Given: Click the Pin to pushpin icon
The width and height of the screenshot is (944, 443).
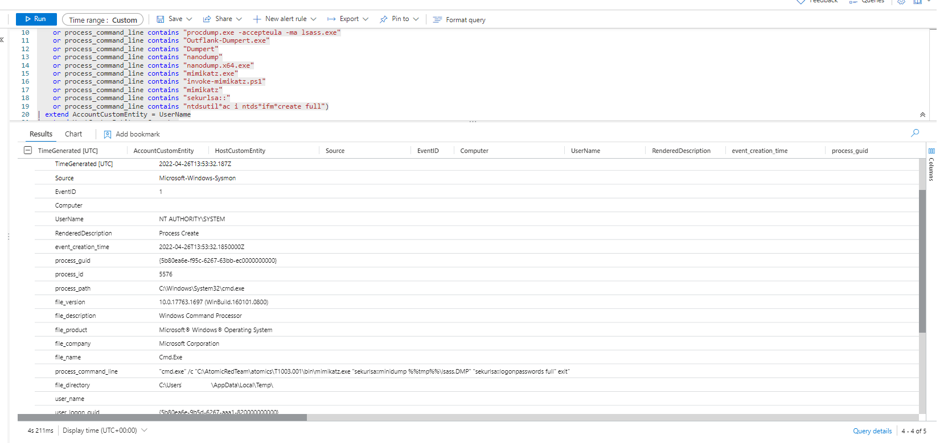Looking at the screenshot, I should click(384, 19).
